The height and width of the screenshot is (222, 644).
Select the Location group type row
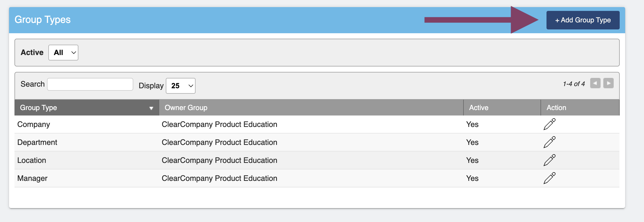point(32,160)
